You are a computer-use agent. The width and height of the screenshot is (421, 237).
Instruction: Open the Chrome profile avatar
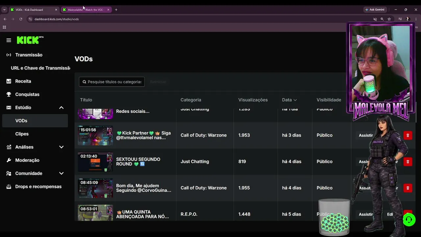[408, 19]
